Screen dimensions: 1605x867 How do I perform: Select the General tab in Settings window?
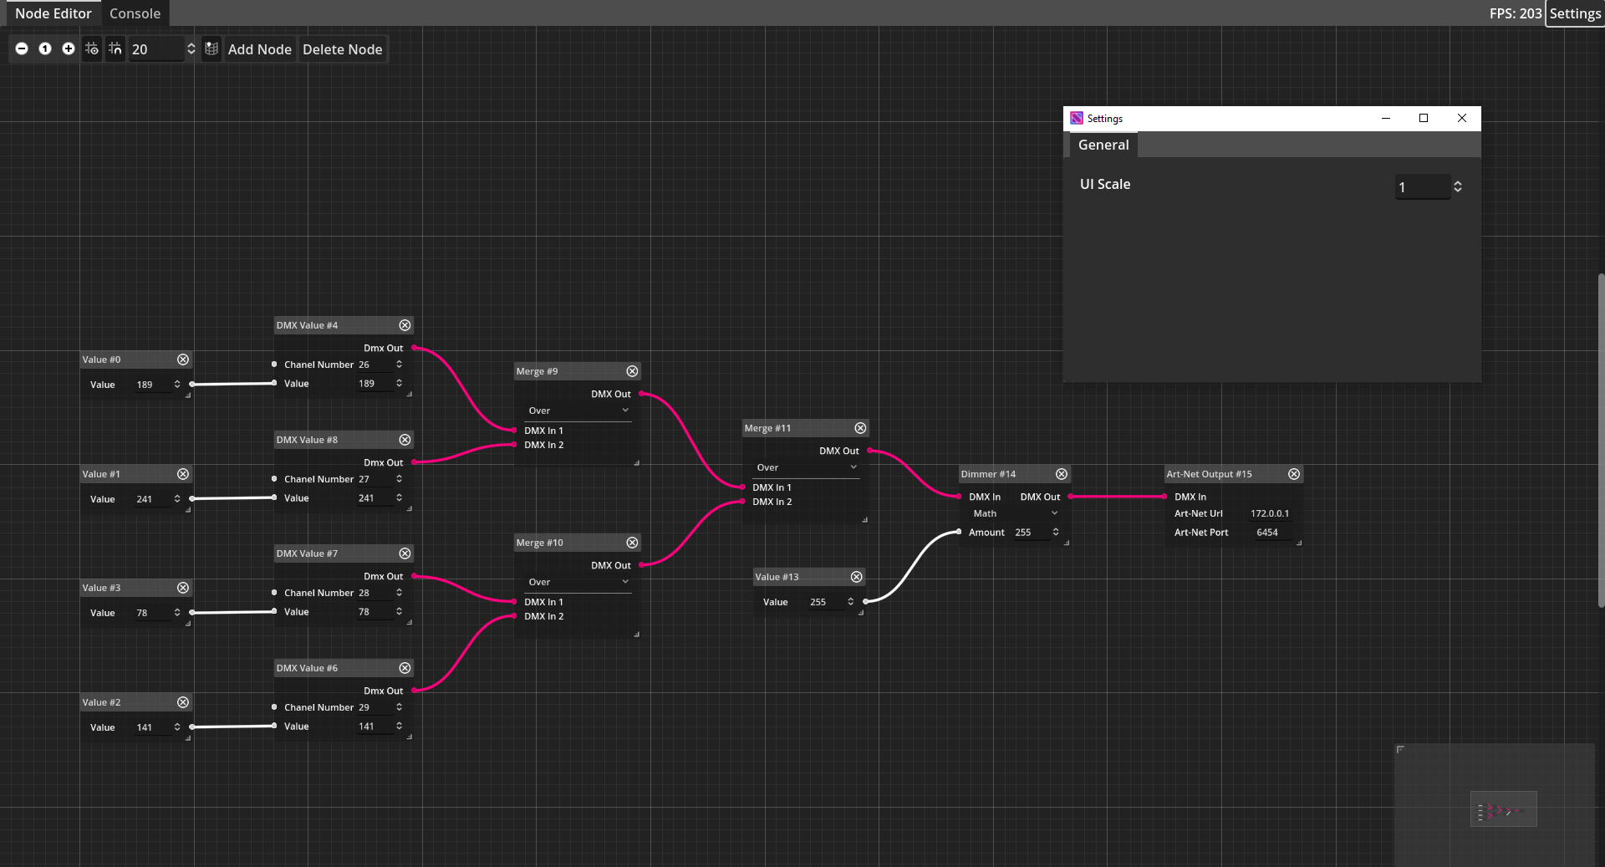pyautogui.click(x=1102, y=145)
